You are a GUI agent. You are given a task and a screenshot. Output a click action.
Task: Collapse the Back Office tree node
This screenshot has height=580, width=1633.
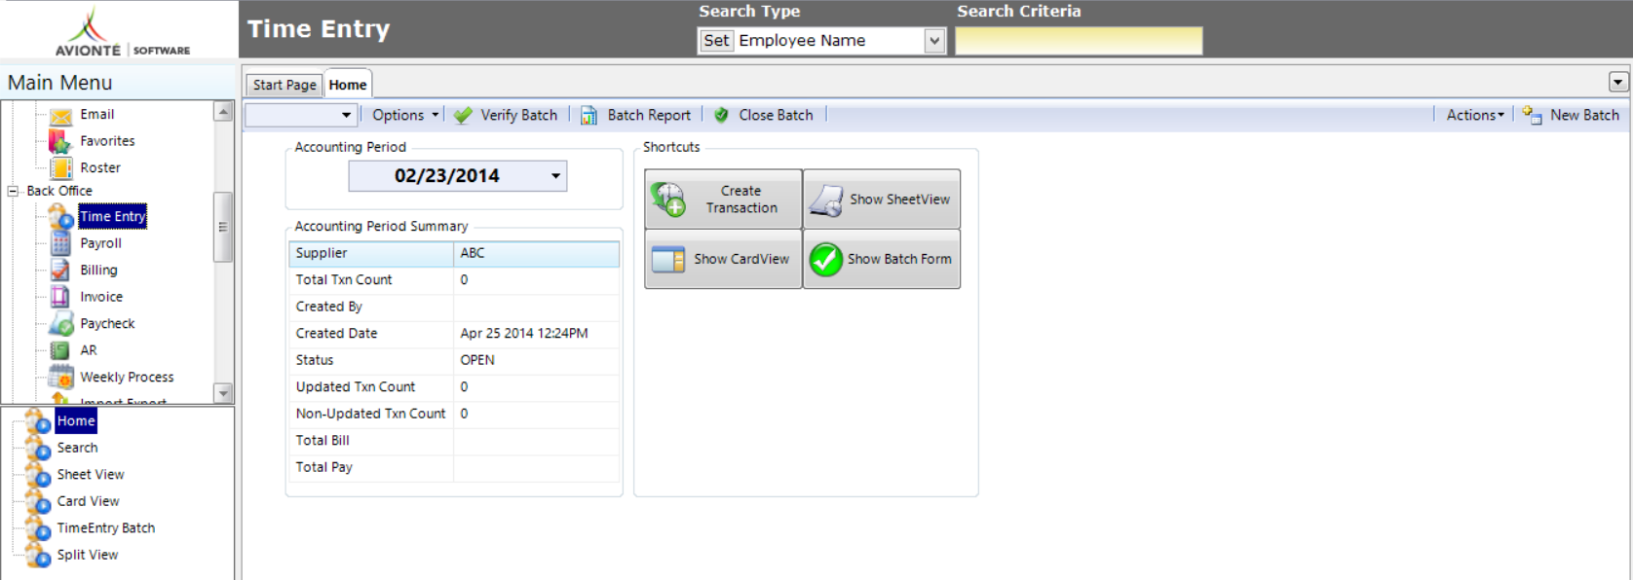coord(13,191)
